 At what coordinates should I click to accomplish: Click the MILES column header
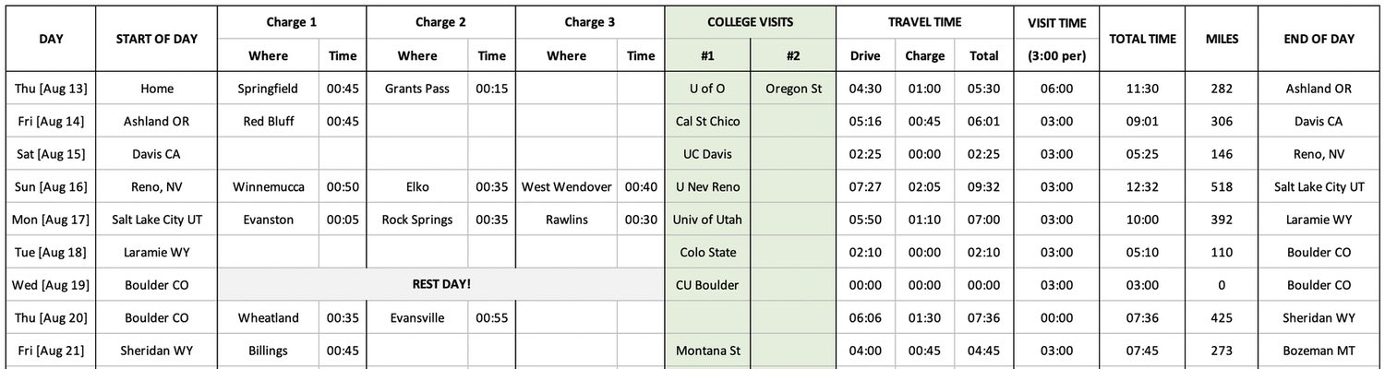click(x=1222, y=39)
